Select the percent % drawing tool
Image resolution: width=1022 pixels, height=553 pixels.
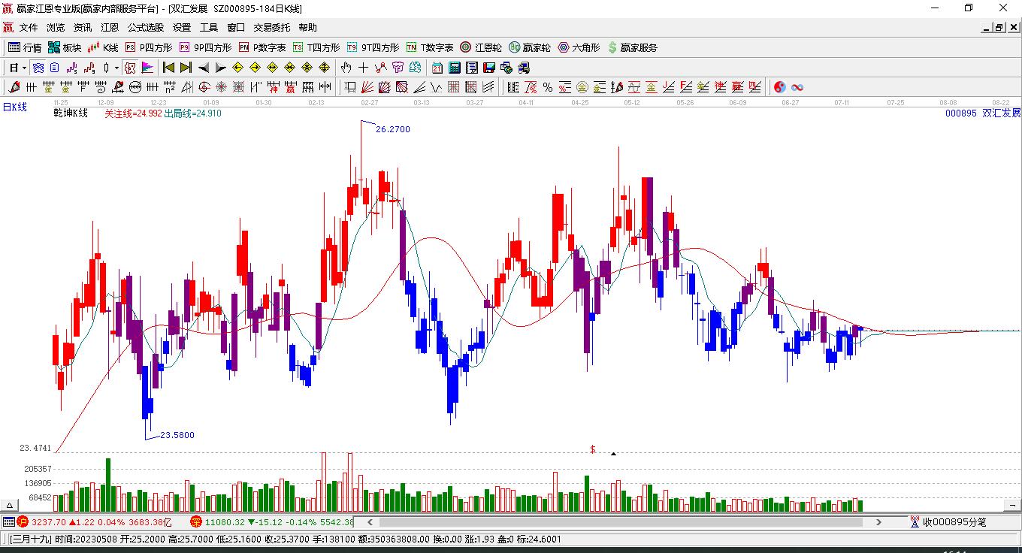(548, 87)
